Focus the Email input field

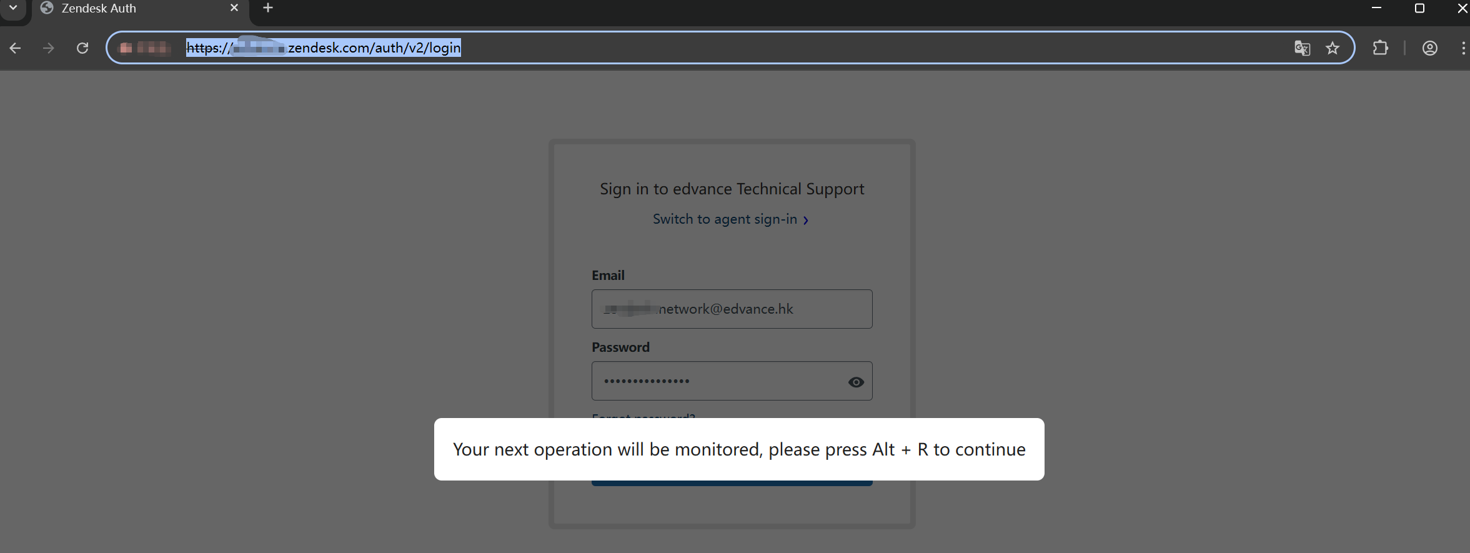click(732, 309)
